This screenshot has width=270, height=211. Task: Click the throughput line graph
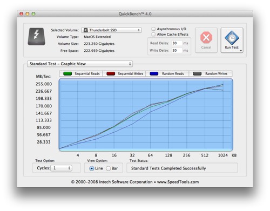[146, 115]
